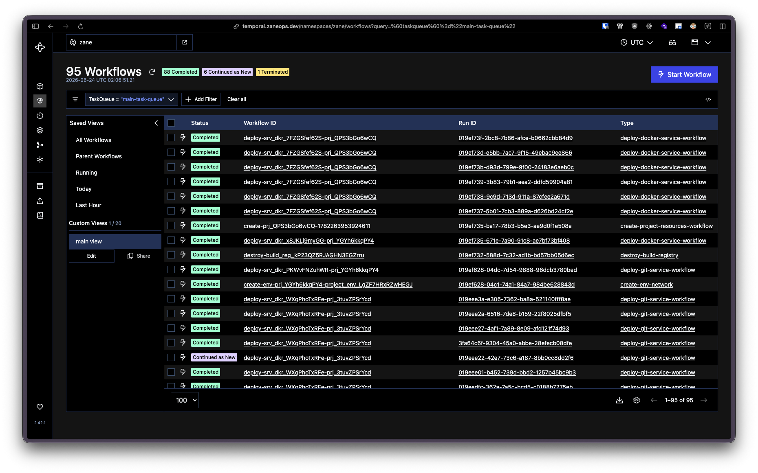
Task: Click the browser back arrow
Action: click(x=51, y=26)
